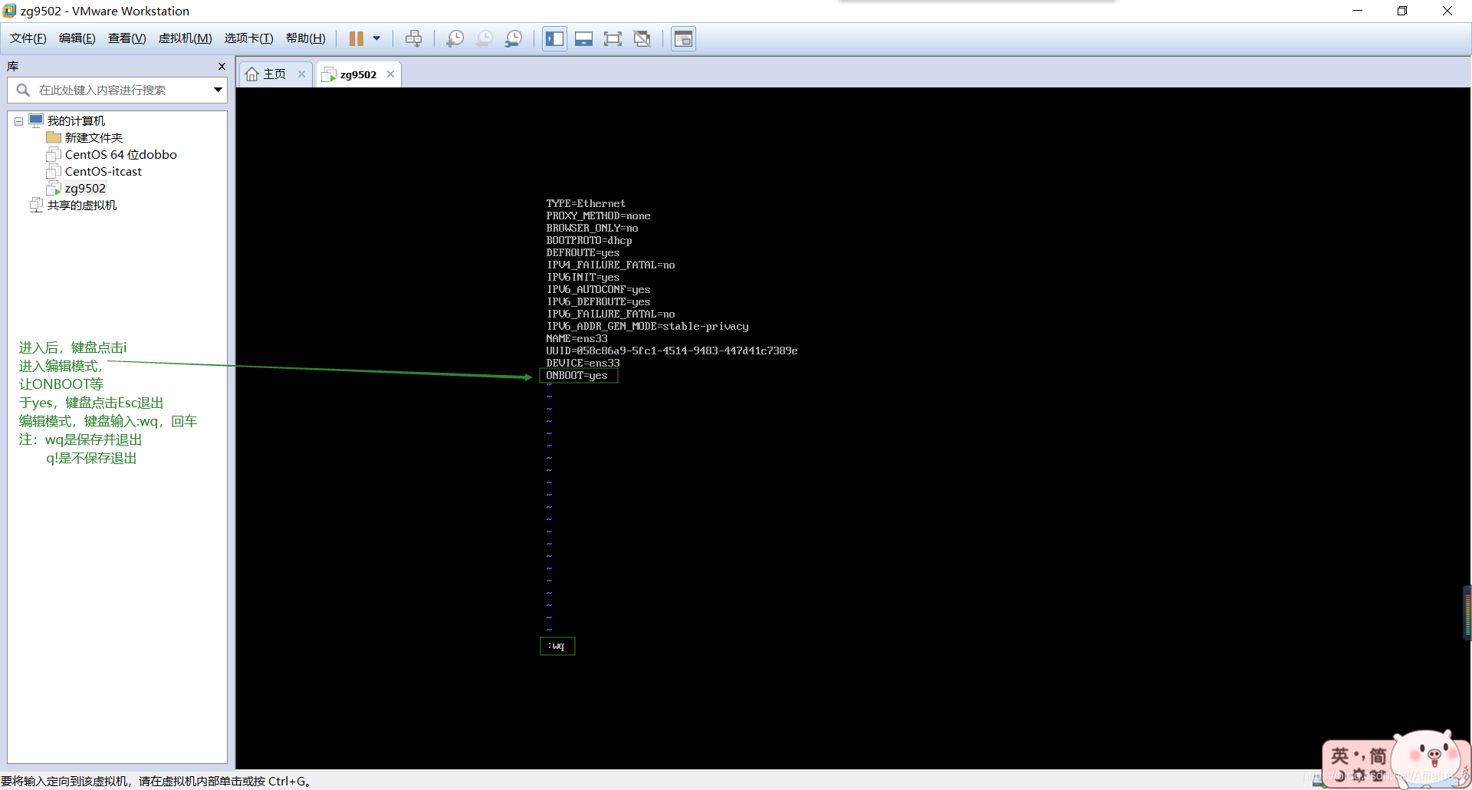This screenshot has width=1472, height=790.
Task: Collapse the 我的计算机 tree node
Action: point(18,121)
